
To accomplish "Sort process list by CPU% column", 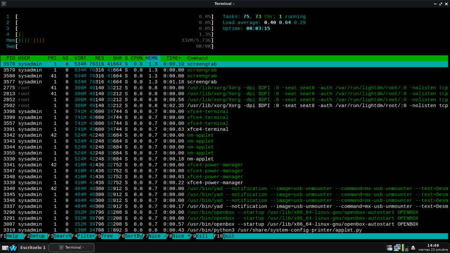I will point(136,58).
